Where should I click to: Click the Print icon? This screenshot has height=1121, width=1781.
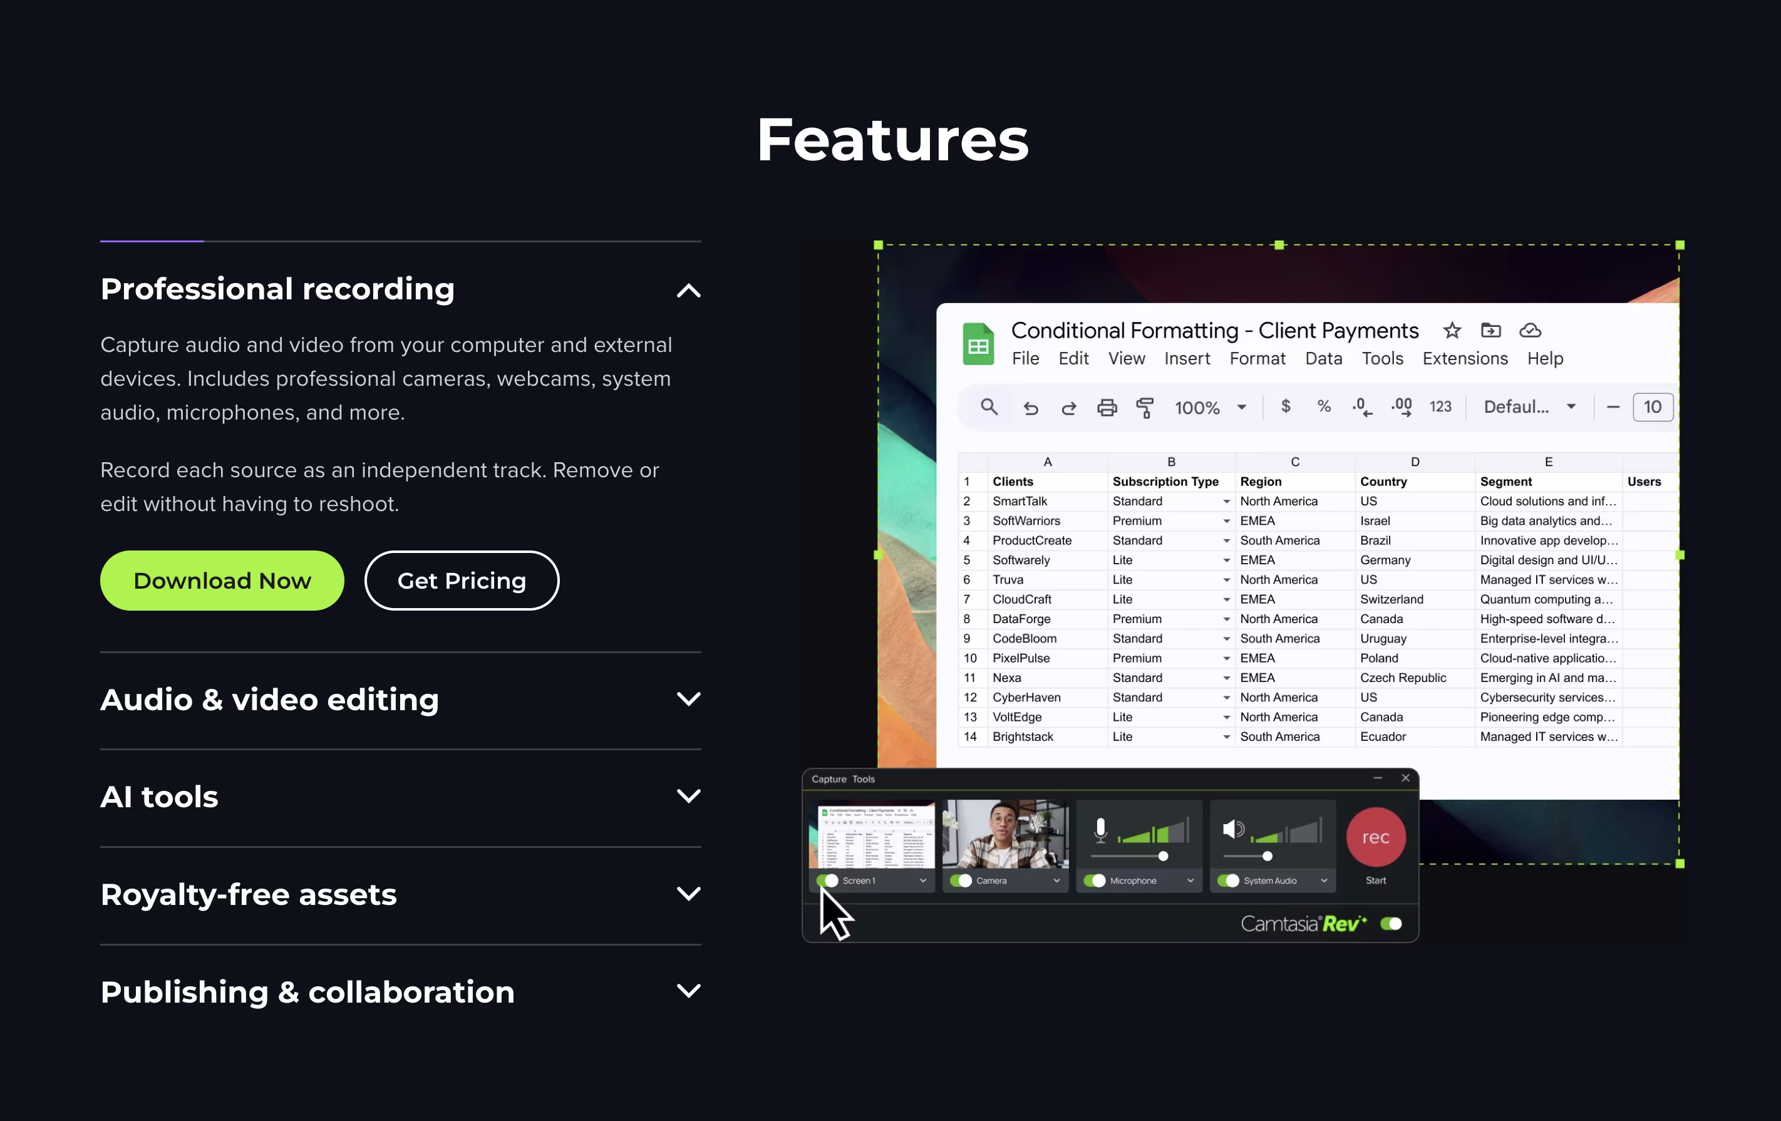click(1107, 408)
